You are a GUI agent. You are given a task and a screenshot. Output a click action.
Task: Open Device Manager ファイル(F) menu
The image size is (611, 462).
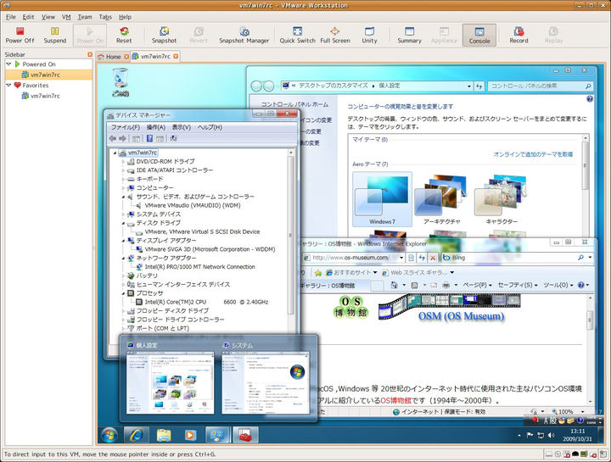125,127
